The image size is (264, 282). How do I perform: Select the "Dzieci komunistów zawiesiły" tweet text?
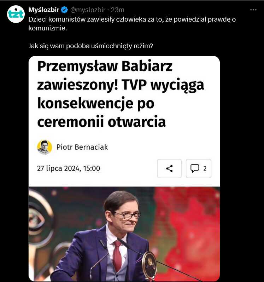(132, 24)
